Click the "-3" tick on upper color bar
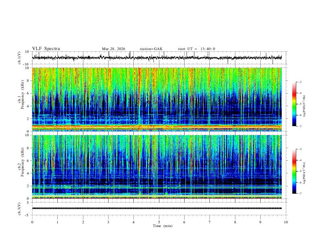The image size is (322, 249). pyautogui.click(x=300, y=82)
